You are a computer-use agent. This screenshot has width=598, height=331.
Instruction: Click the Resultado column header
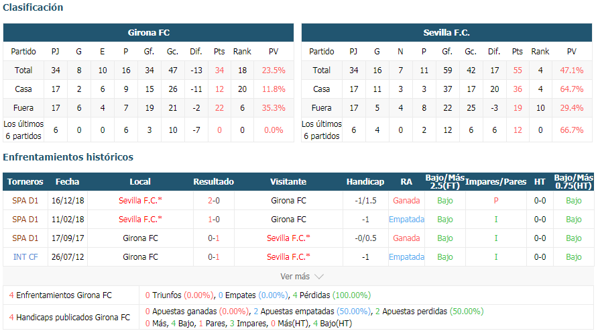(x=214, y=182)
